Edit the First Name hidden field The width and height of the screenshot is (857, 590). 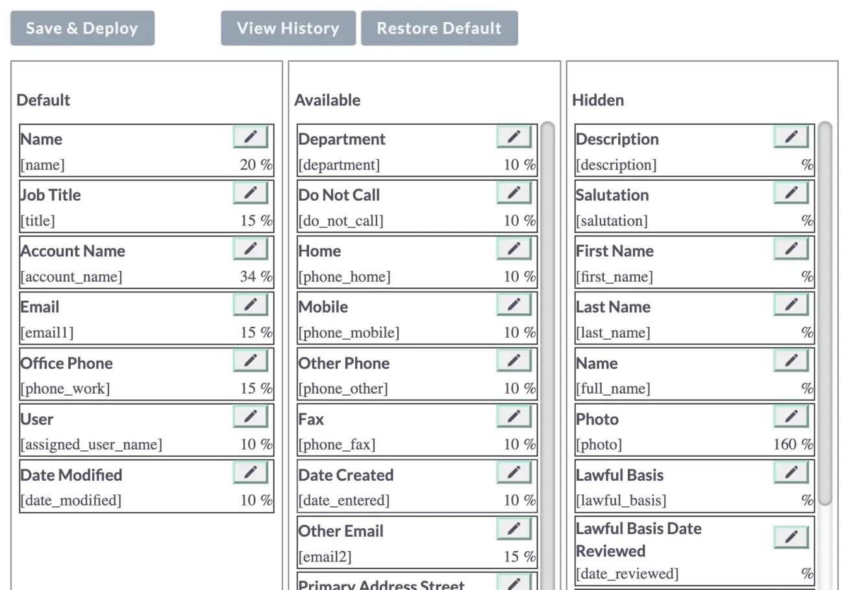coord(790,248)
